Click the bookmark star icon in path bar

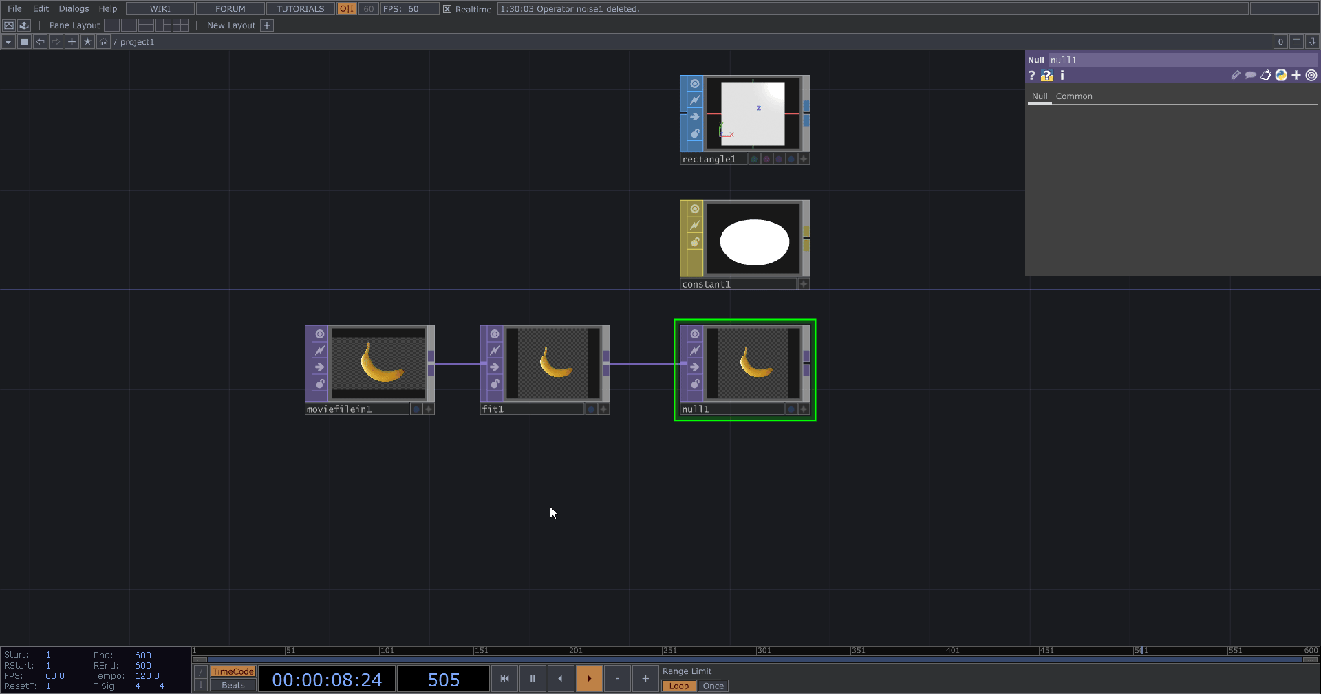87,42
